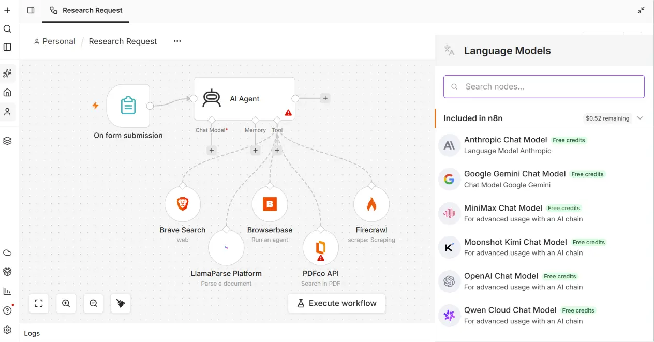
Task: Collapse the Included in n8n section
Action: [x=640, y=118]
